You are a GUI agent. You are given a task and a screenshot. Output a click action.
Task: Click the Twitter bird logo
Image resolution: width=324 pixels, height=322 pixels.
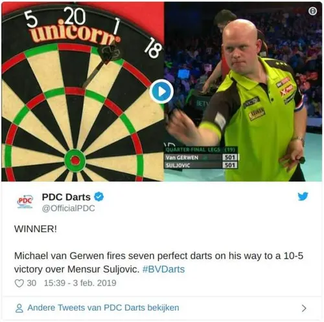click(x=303, y=197)
